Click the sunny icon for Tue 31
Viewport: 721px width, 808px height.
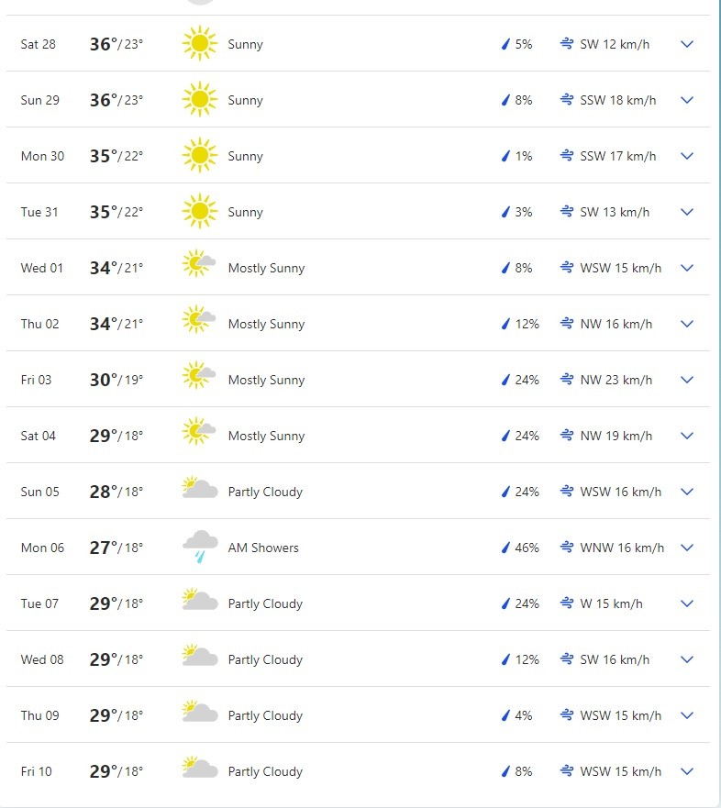click(x=199, y=212)
